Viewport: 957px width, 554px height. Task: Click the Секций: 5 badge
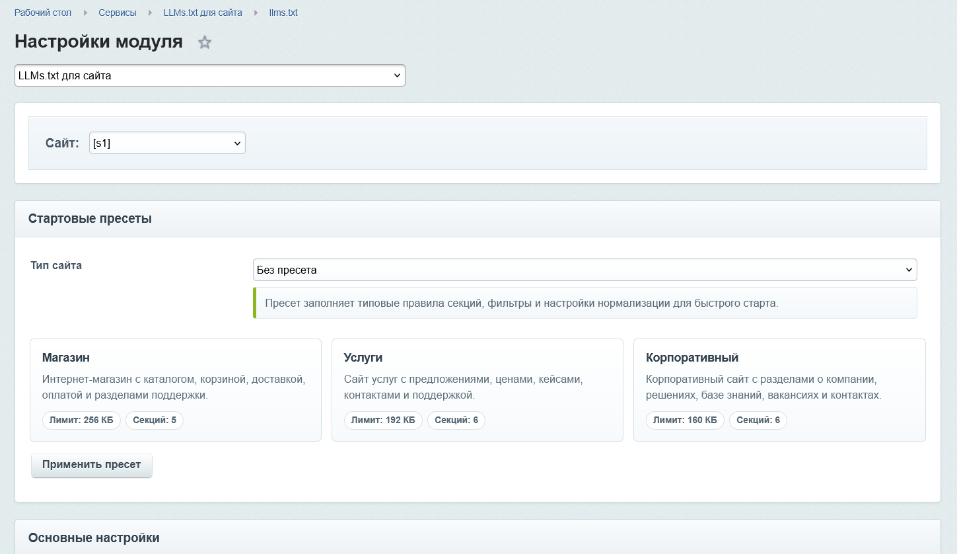[155, 420]
